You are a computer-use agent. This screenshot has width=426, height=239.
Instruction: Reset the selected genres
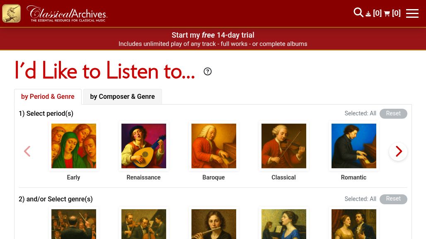click(393, 199)
